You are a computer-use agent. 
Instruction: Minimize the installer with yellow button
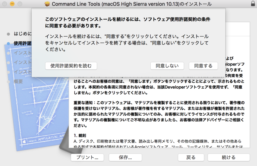(x=12, y=4)
